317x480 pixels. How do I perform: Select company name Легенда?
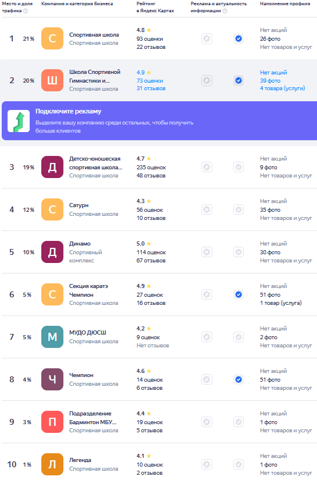[x=80, y=460]
